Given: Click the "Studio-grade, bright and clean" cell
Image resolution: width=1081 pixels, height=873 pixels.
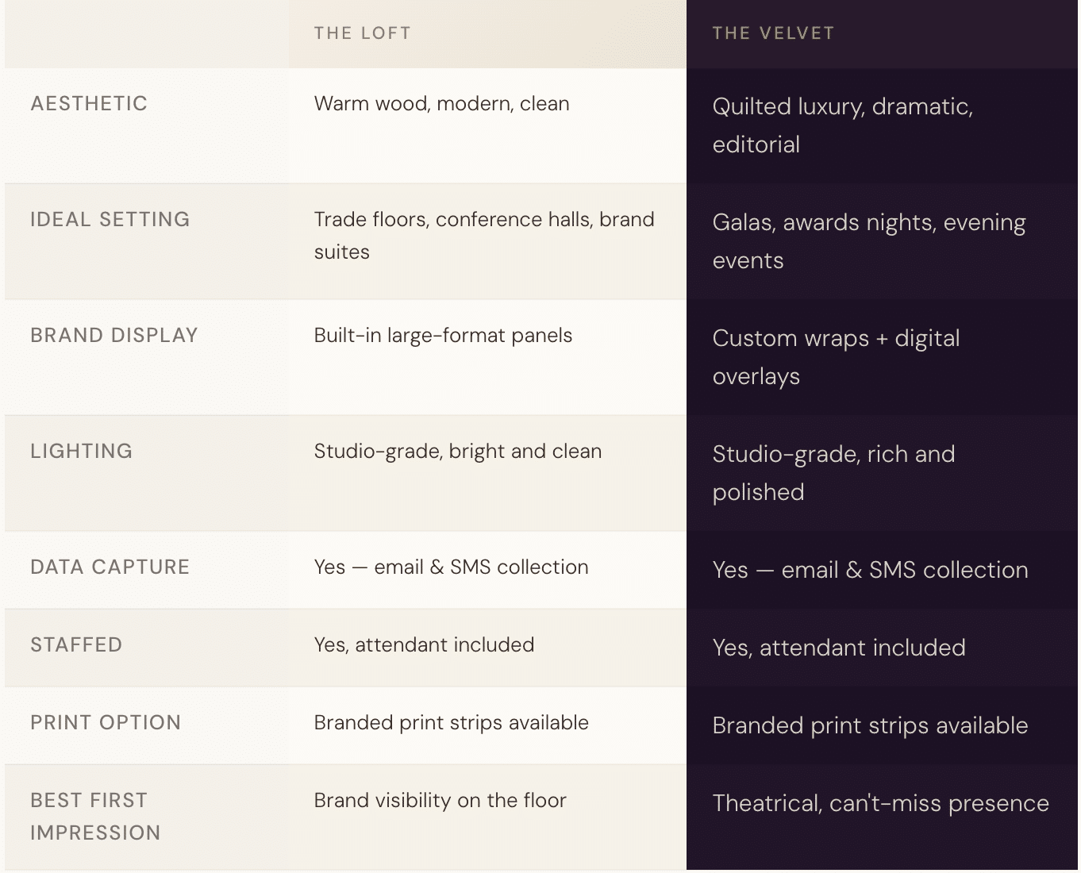Looking at the screenshot, I should 457,452.
